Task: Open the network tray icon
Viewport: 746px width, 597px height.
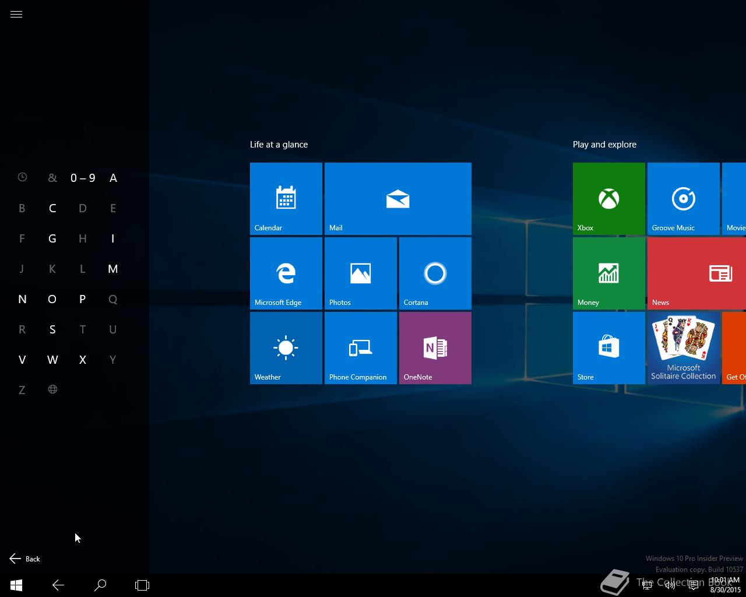Action: 647,585
